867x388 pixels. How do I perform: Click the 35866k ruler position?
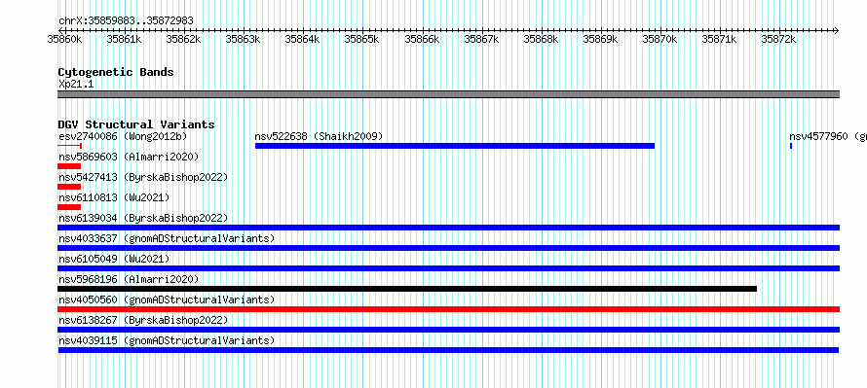pos(423,39)
